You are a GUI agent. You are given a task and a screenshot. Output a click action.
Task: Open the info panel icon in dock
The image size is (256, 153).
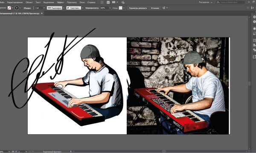[254, 22]
